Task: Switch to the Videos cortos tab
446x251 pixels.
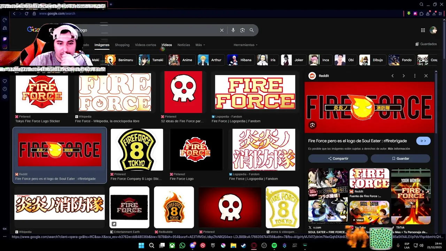Action: click(x=145, y=45)
